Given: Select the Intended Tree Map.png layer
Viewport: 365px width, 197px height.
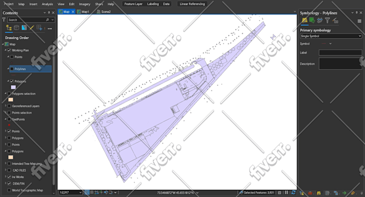Looking at the screenshot, I should (27, 164).
